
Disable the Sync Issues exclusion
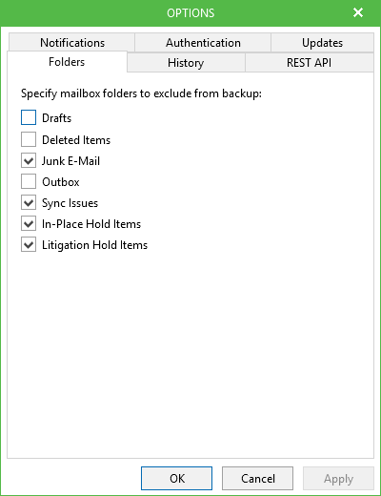point(29,203)
